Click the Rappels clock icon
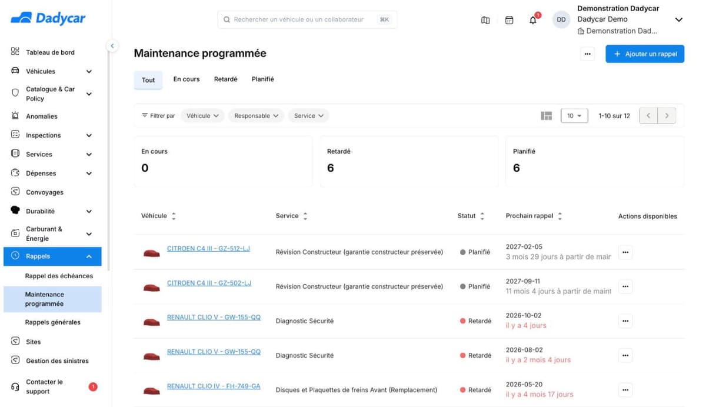This screenshot has width=706, height=407. [x=15, y=256]
